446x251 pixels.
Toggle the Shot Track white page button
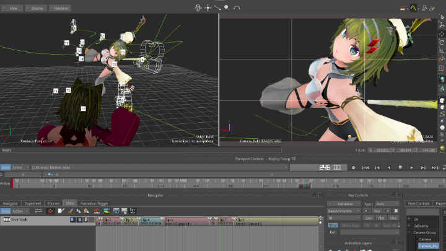point(86,219)
